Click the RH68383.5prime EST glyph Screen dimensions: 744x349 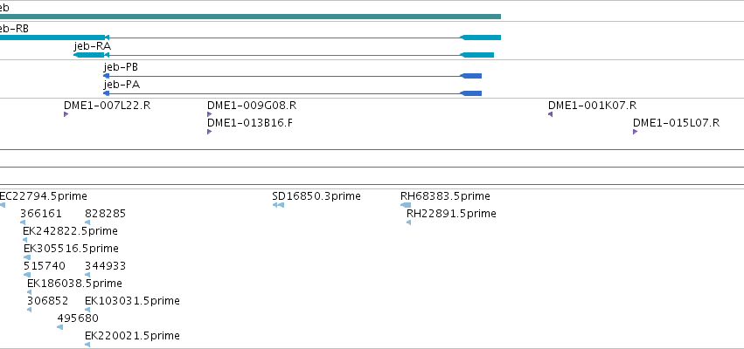(x=406, y=205)
